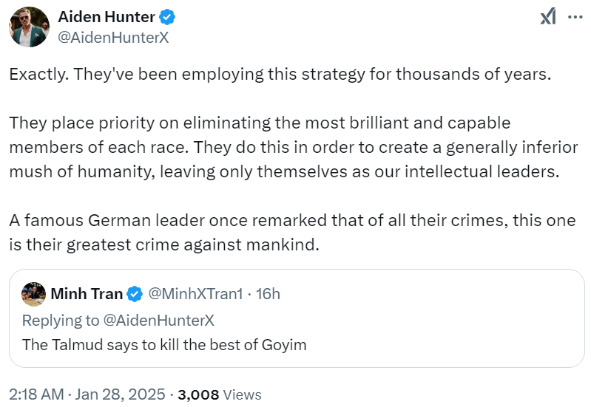
Task: Click the "Replying to" label in the quoted post
Action: 60,320
